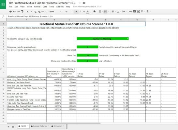Open the Data menu
This screenshot has height=130, width=178.
tap(45, 7)
